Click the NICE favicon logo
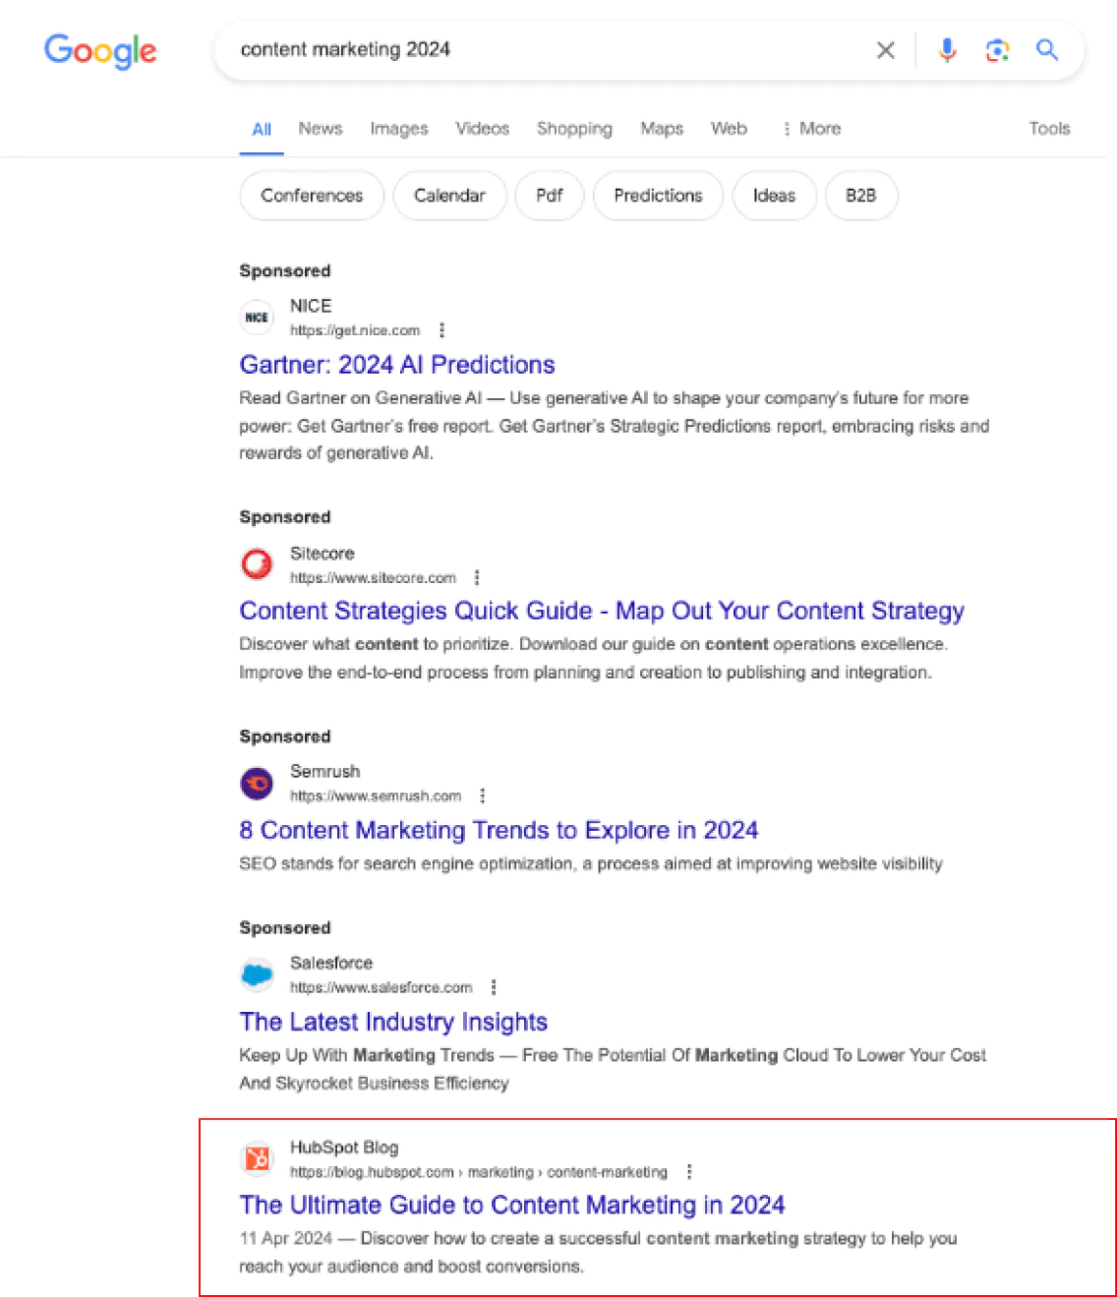 pos(257,318)
